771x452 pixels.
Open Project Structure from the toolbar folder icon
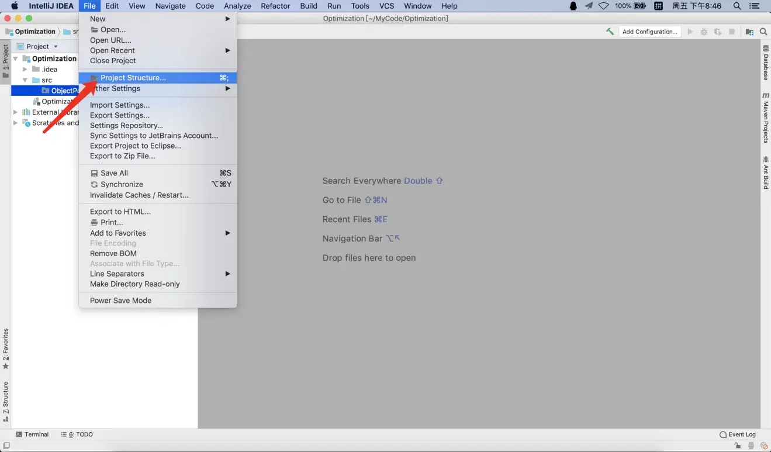[x=749, y=32]
